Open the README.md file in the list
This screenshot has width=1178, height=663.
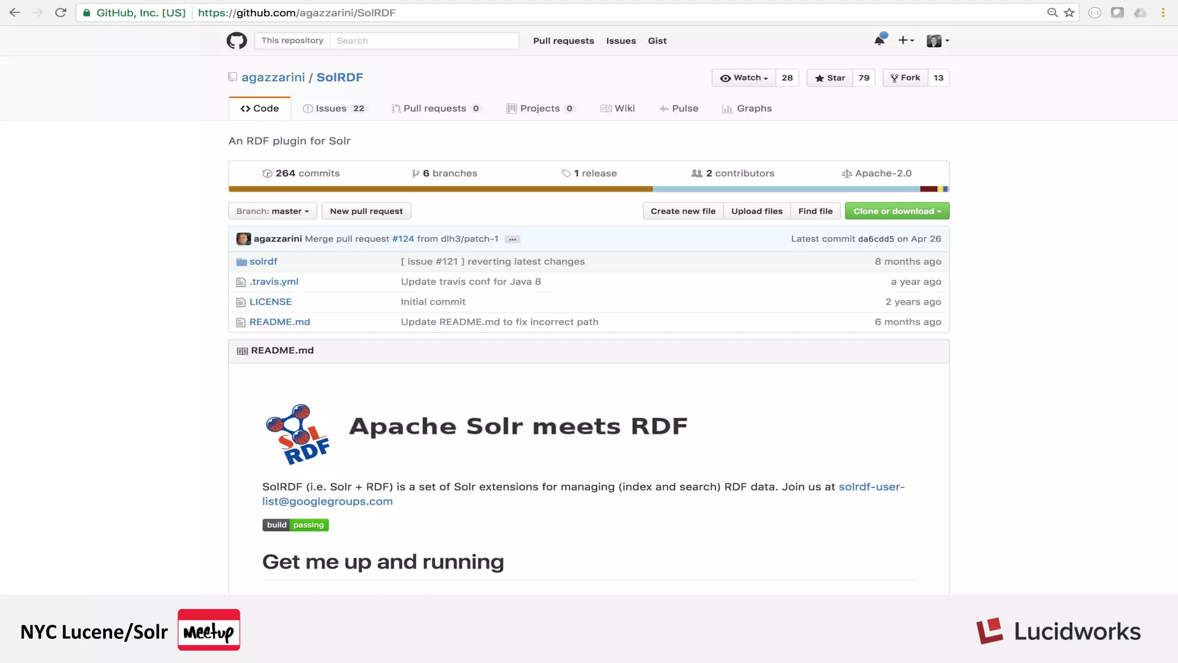click(x=280, y=322)
